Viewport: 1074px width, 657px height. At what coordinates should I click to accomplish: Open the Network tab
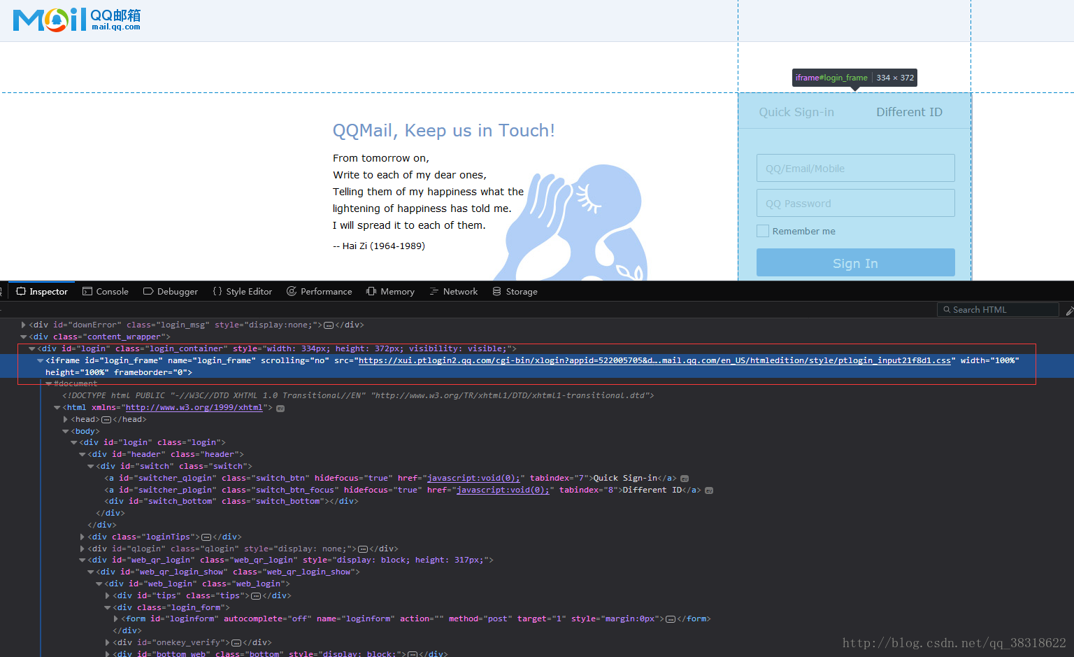(454, 292)
